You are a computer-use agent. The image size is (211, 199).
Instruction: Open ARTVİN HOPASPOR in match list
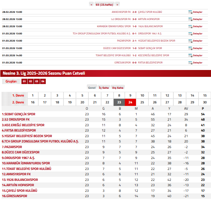[x=149, y=19]
